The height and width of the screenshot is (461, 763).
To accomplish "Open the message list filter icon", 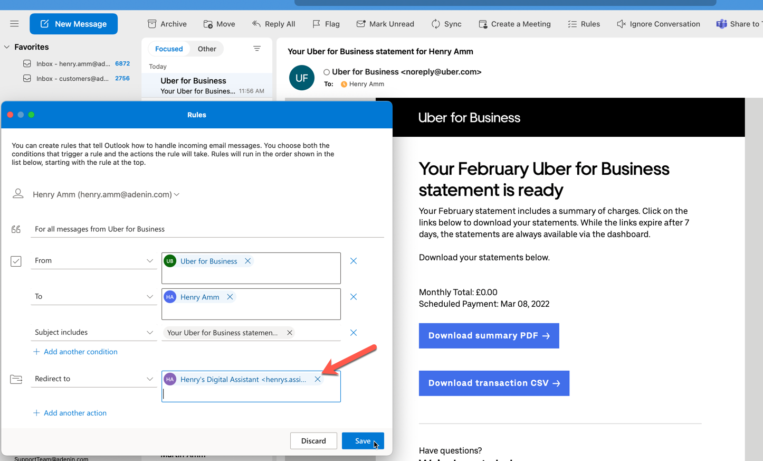I will pyautogui.click(x=257, y=49).
